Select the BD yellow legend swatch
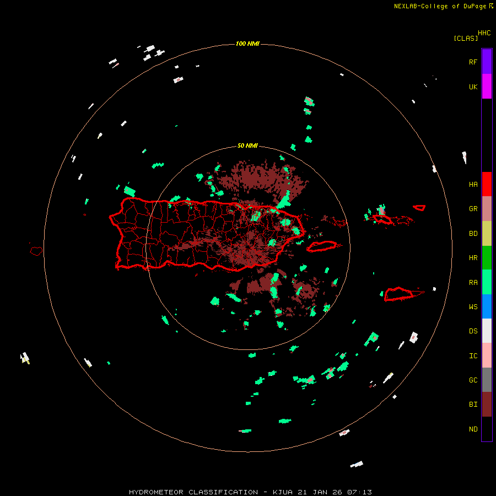496x496 pixels. (x=487, y=234)
